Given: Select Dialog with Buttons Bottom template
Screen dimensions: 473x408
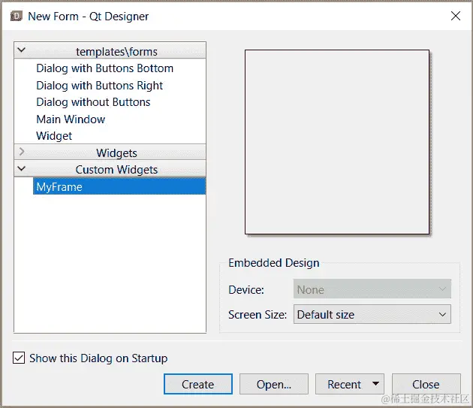Looking at the screenshot, I should pos(104,68).
